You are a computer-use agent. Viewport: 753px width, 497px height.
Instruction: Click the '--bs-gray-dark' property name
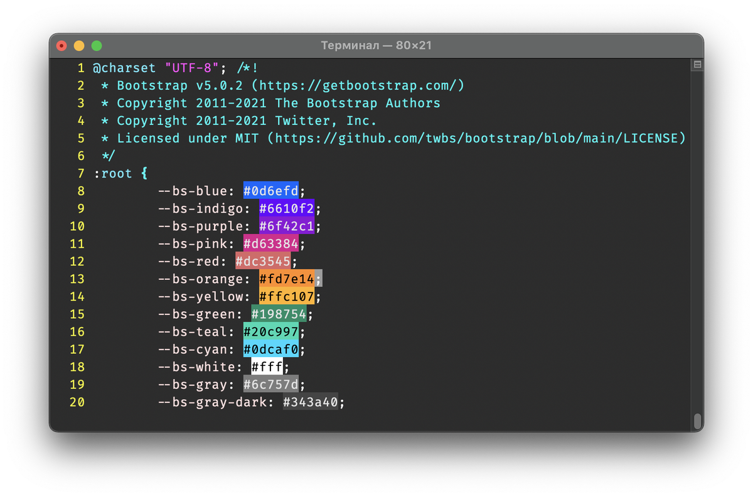(x=211, y=402)
